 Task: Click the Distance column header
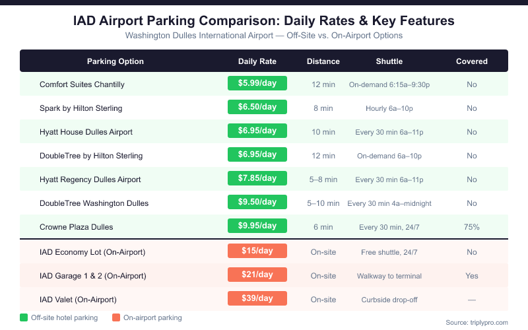[323, 61]
